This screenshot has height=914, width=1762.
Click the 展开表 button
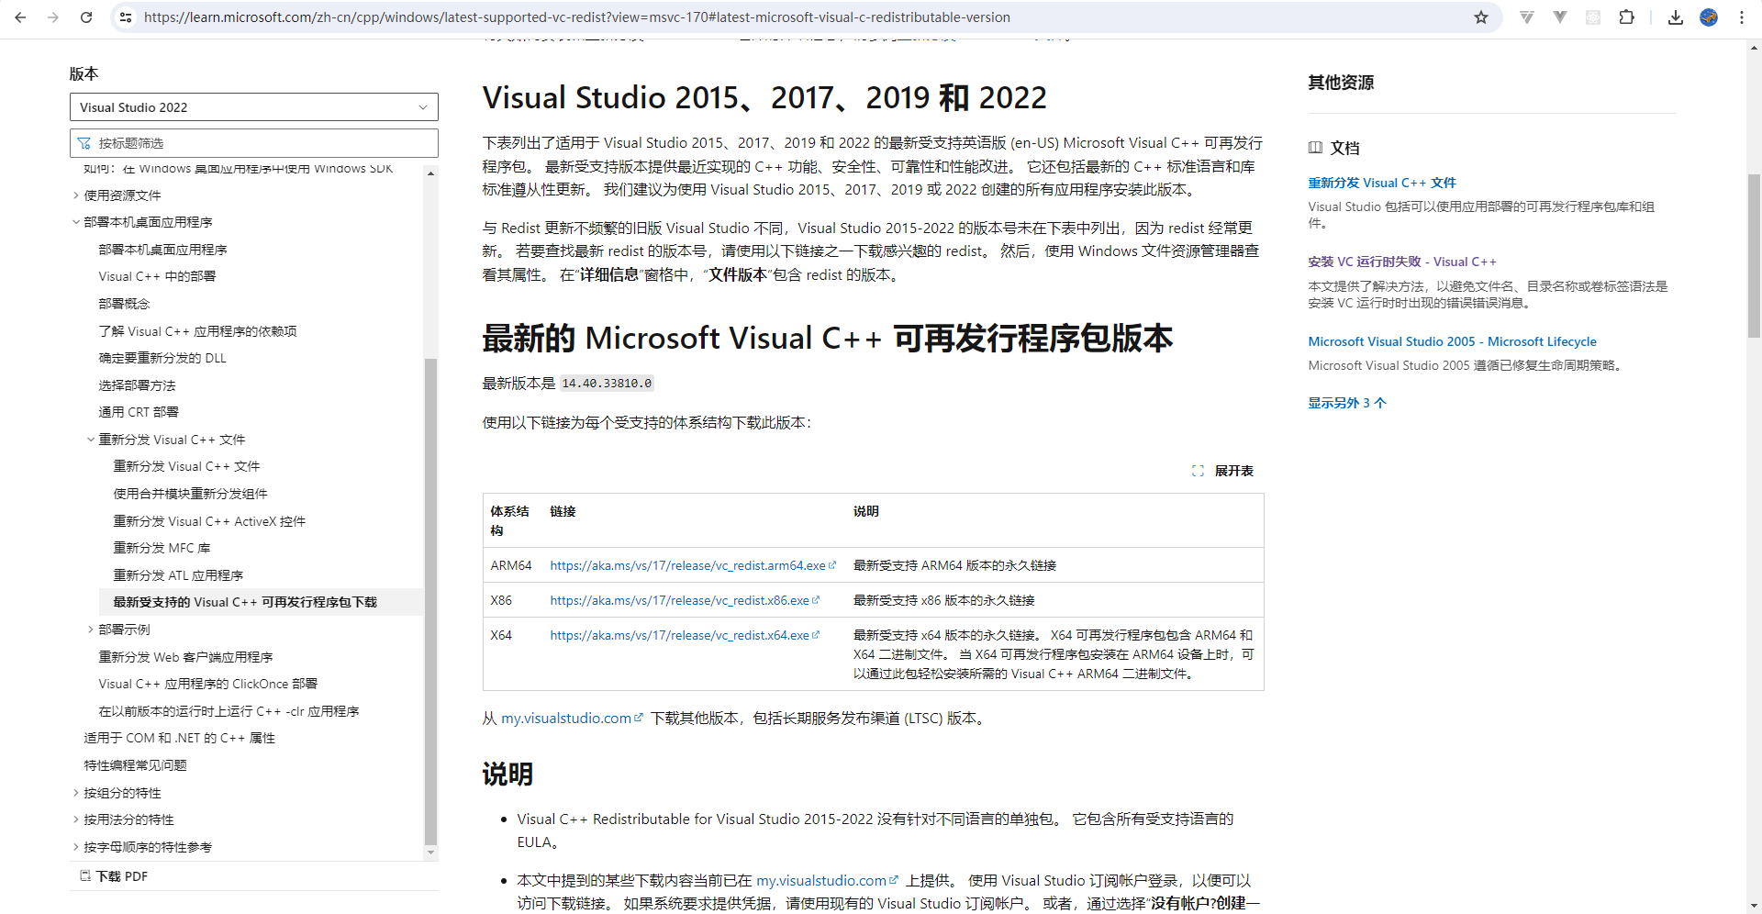(x=1222, y=471)
